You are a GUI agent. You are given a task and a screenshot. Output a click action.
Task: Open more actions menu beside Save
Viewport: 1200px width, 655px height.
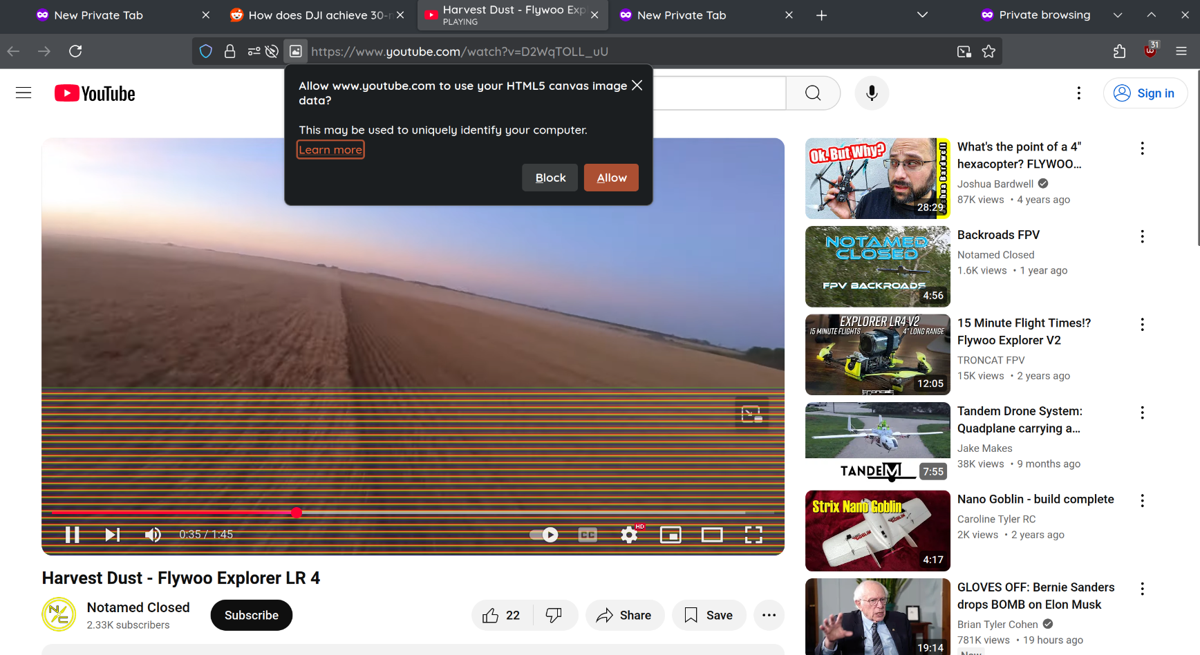point(769,615)
